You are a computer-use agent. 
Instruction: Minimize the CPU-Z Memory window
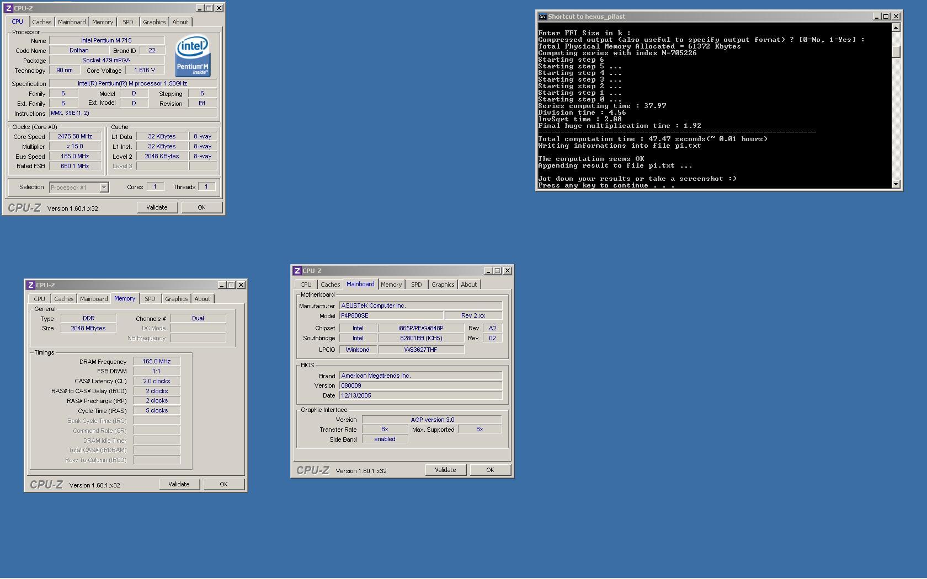point(221,285)
